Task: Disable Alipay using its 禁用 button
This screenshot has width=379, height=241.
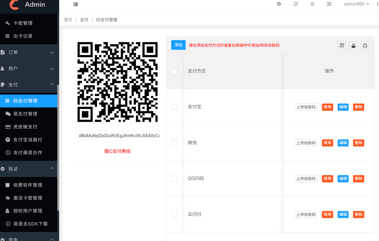Action: pos(327,107)
